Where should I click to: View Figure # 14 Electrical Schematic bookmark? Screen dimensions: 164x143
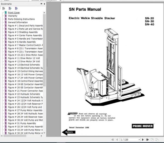click(25, 68)
